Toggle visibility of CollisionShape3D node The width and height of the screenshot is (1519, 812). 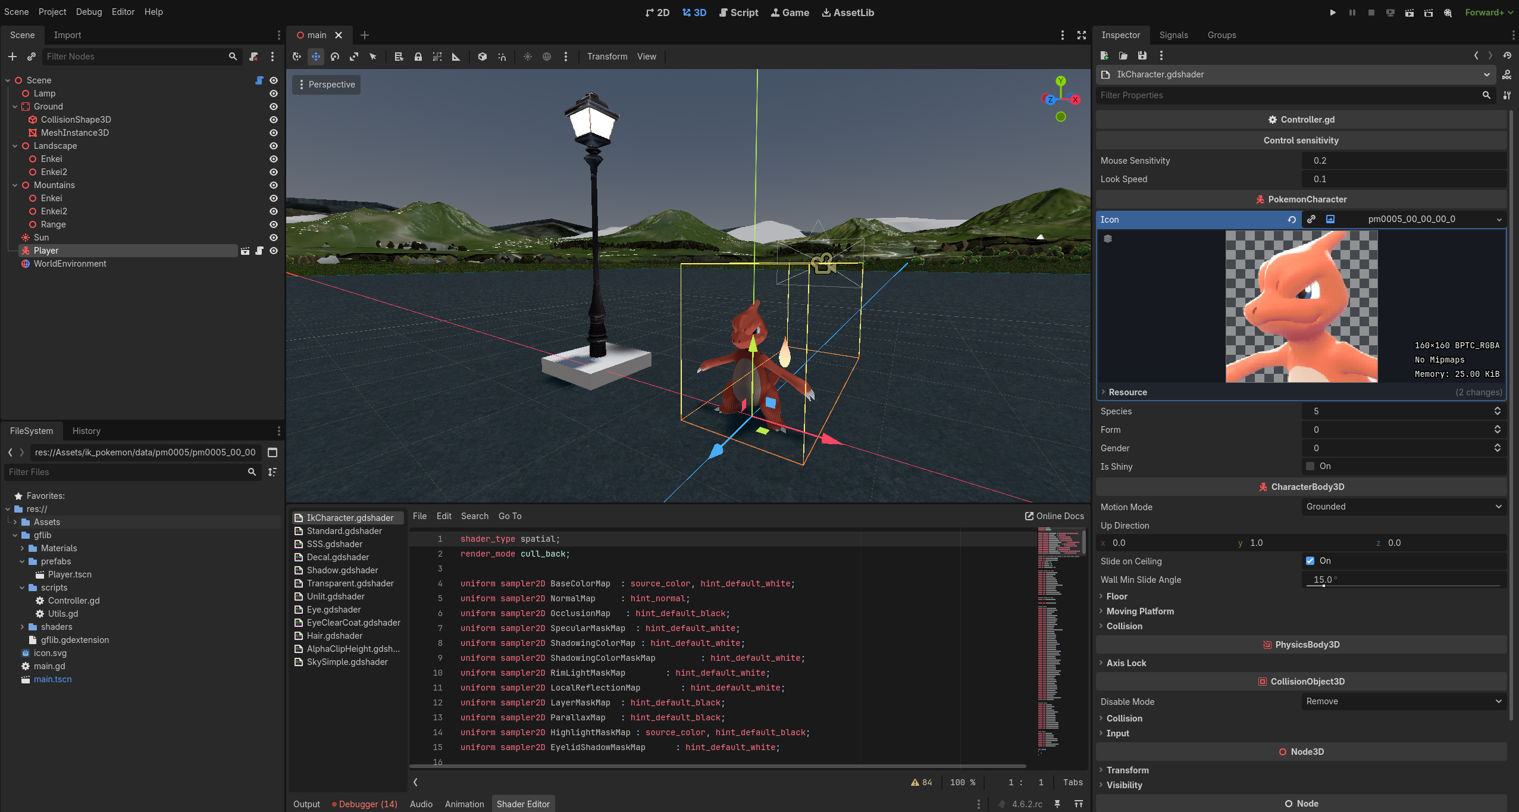point(274,120)
